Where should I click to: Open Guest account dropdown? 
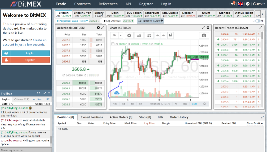click(x=259, y=4)
